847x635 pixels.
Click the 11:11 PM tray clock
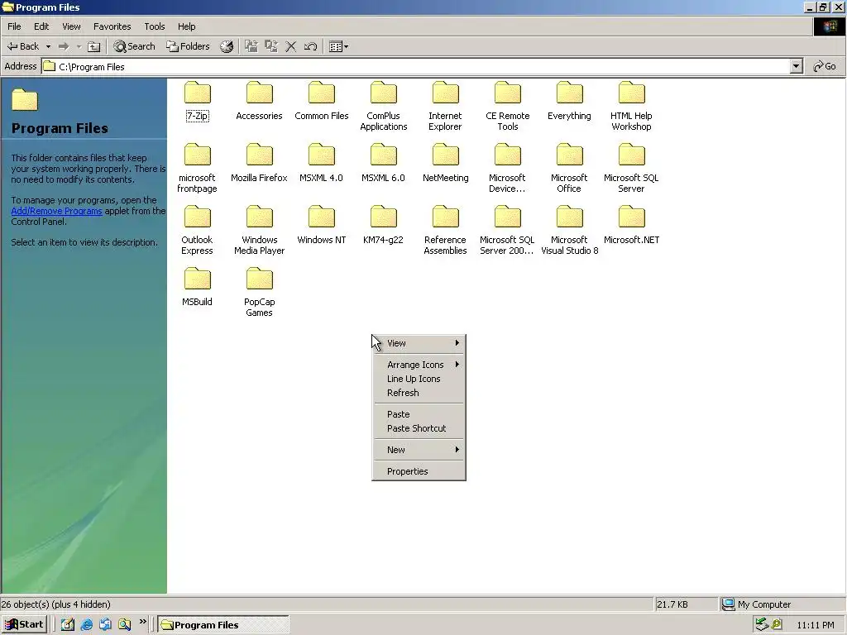[x=815, y=625]
